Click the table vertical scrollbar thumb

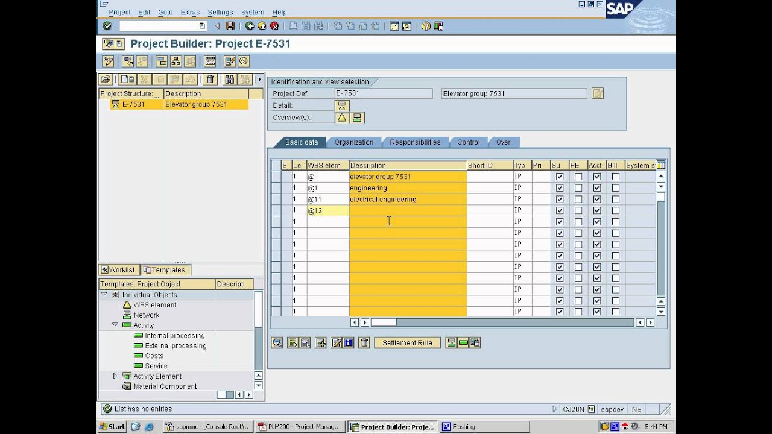click(661, 197)
